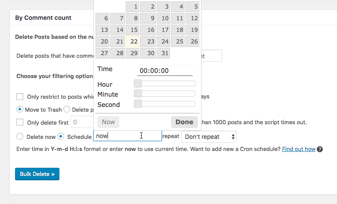Open the 'Don't repeat' dropdown
This screenshot has width=337, height=204.
coord(209,137)
